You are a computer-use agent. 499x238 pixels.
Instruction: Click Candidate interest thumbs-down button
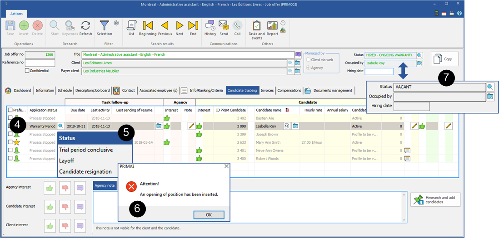coord(65,207)
